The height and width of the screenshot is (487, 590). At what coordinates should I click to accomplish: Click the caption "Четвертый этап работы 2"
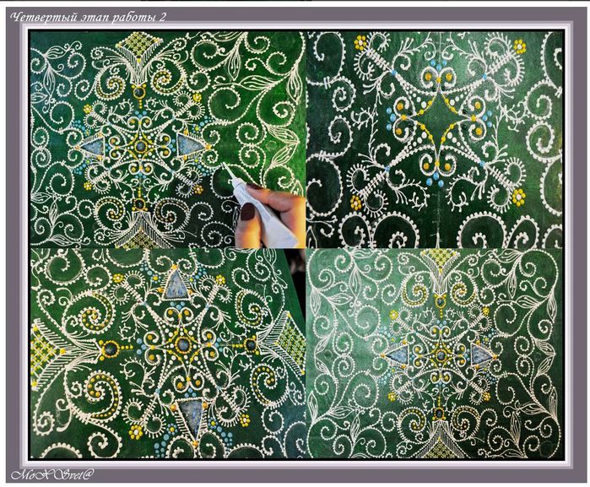pos(89,18)
